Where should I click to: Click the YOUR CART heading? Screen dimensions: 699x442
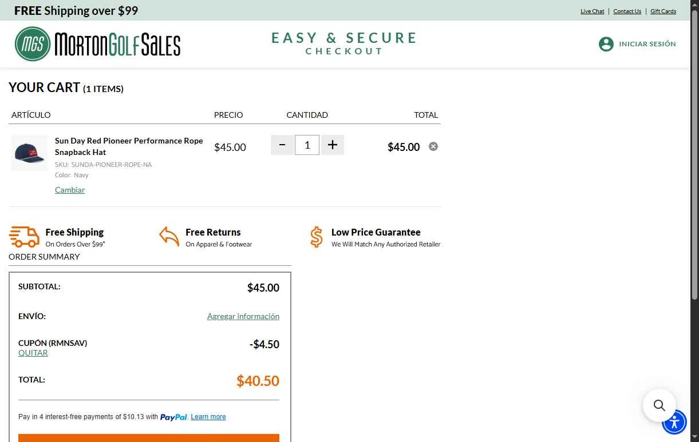point(66,87)
